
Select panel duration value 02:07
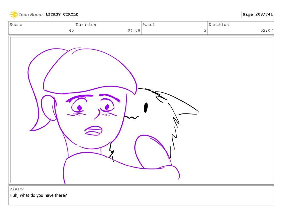coord(267,30)
